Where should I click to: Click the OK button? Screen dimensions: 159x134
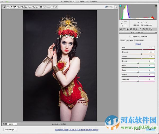coord(150,129)
